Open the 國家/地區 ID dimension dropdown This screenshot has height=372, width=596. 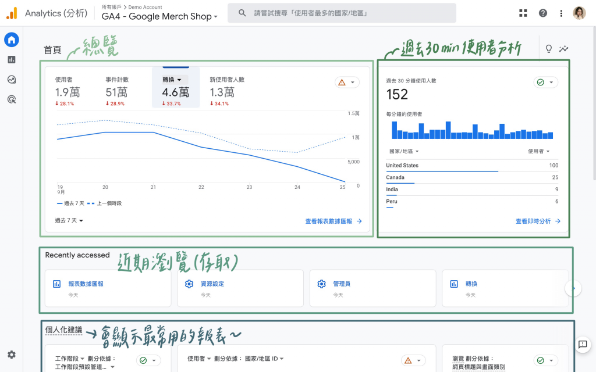pyautogui.click(x=265, y=358)
